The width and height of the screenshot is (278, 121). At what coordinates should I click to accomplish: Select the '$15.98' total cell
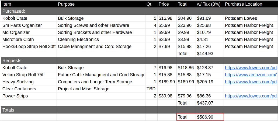pos(186,47)
